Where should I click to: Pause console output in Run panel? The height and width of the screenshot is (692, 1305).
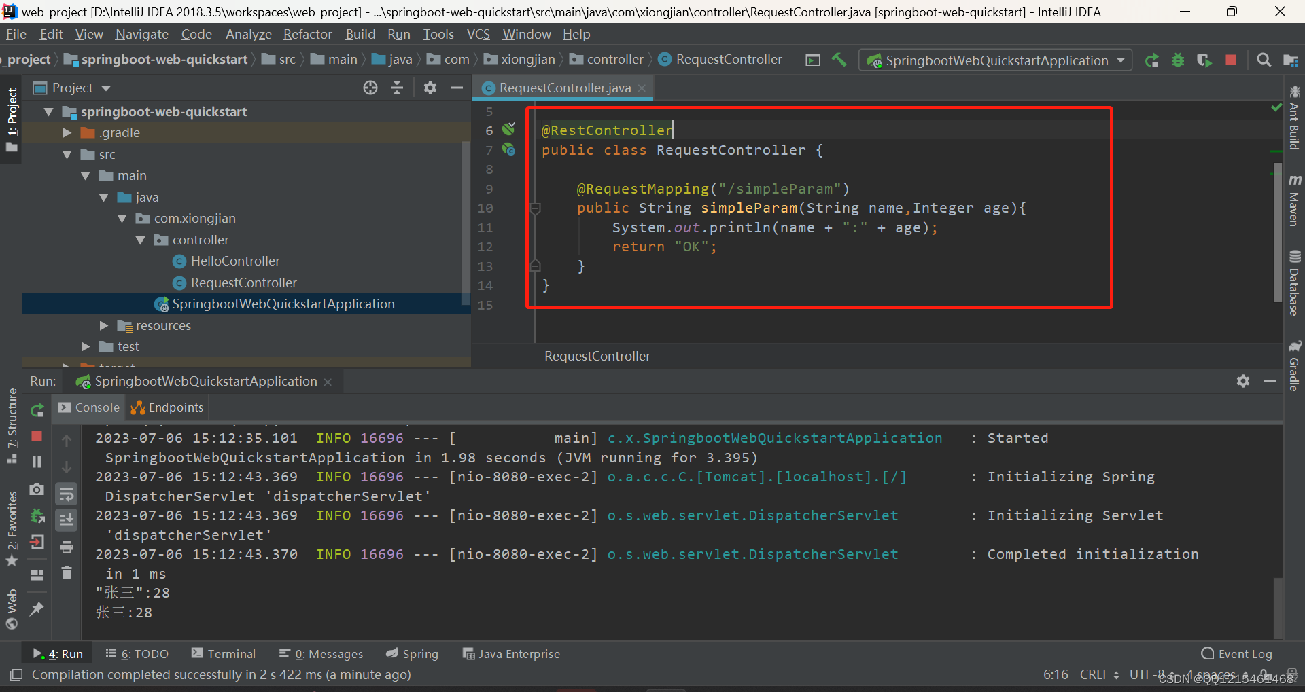point(37,462)
